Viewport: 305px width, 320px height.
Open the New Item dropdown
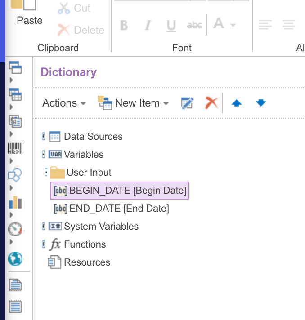click(x=134, y=103)
